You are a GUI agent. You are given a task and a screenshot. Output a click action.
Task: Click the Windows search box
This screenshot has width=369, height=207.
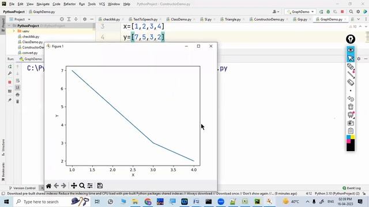point(52,202)
